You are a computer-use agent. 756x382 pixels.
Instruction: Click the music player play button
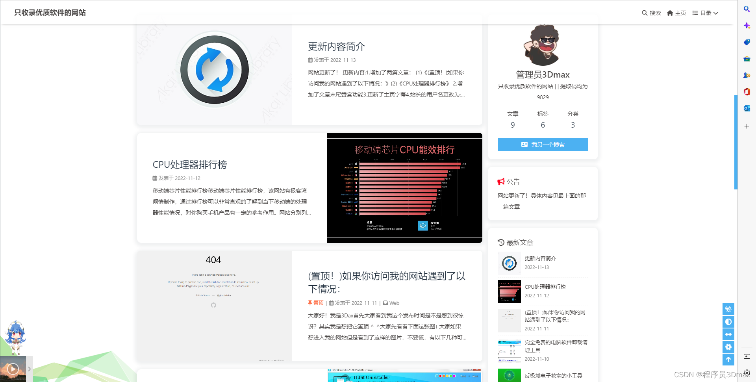click(13, 369)
